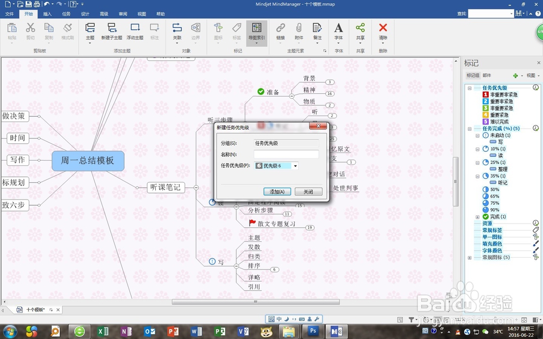This screenshot has height=339, width=543.
Task: Click the 添加(A) button in dialog
Action: coord(277,191)
